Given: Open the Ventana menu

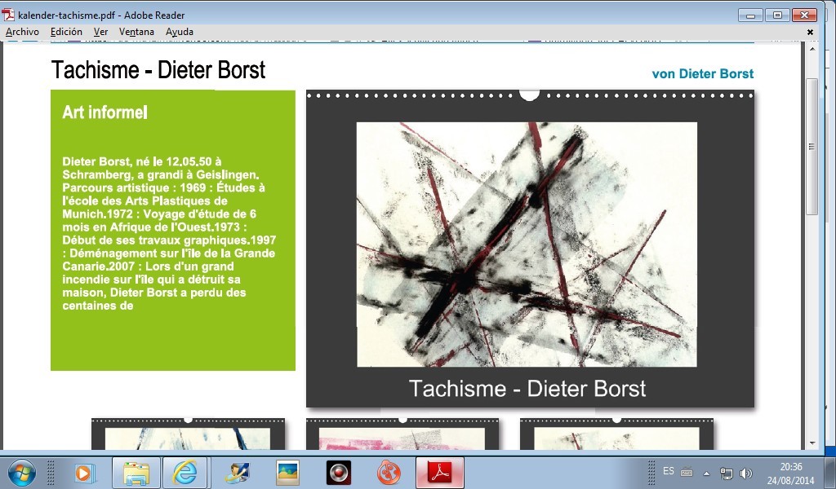Looking at the screenshot, I should (136, 32).
